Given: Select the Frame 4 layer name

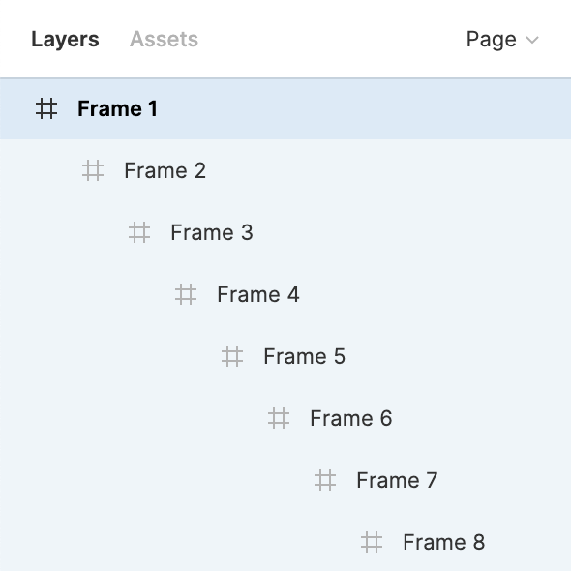Looking at the screenshot, I should pyautogui.click(x=258, y=294).
